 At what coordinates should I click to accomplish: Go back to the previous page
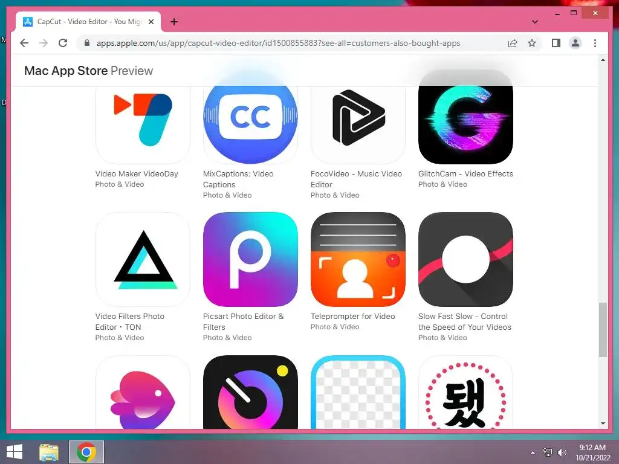[x=24, y=43]
